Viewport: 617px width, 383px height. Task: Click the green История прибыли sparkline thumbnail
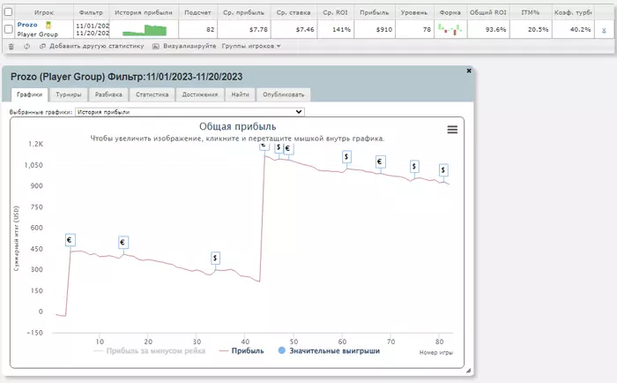click(x=145, y=30)
